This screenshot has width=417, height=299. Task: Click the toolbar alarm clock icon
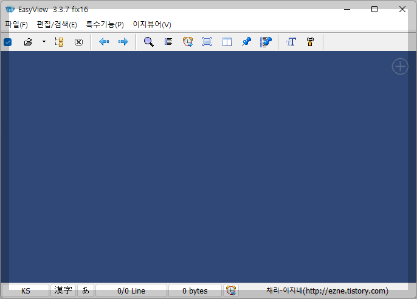(188, 42)
